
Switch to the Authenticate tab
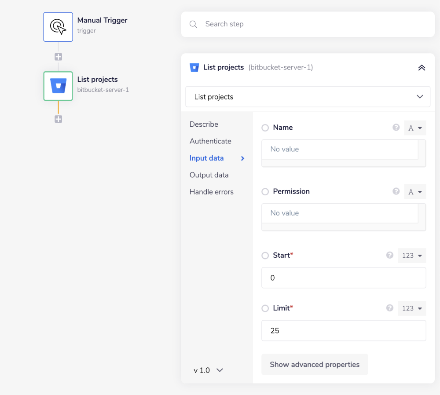click(210, 141)
